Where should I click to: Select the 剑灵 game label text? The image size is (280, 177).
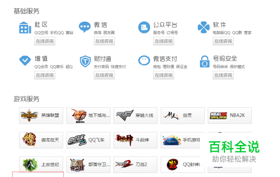tap(187, 115)
